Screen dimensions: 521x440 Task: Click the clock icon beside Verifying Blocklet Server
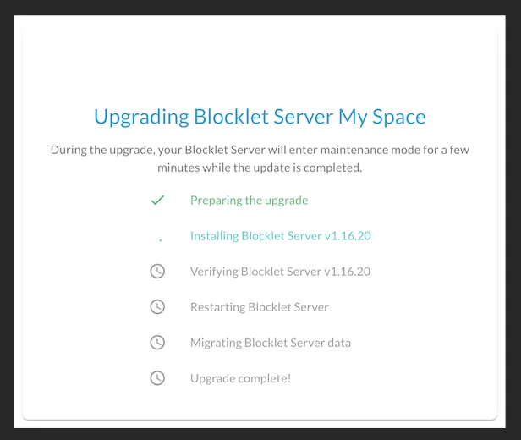click(157, 272)
